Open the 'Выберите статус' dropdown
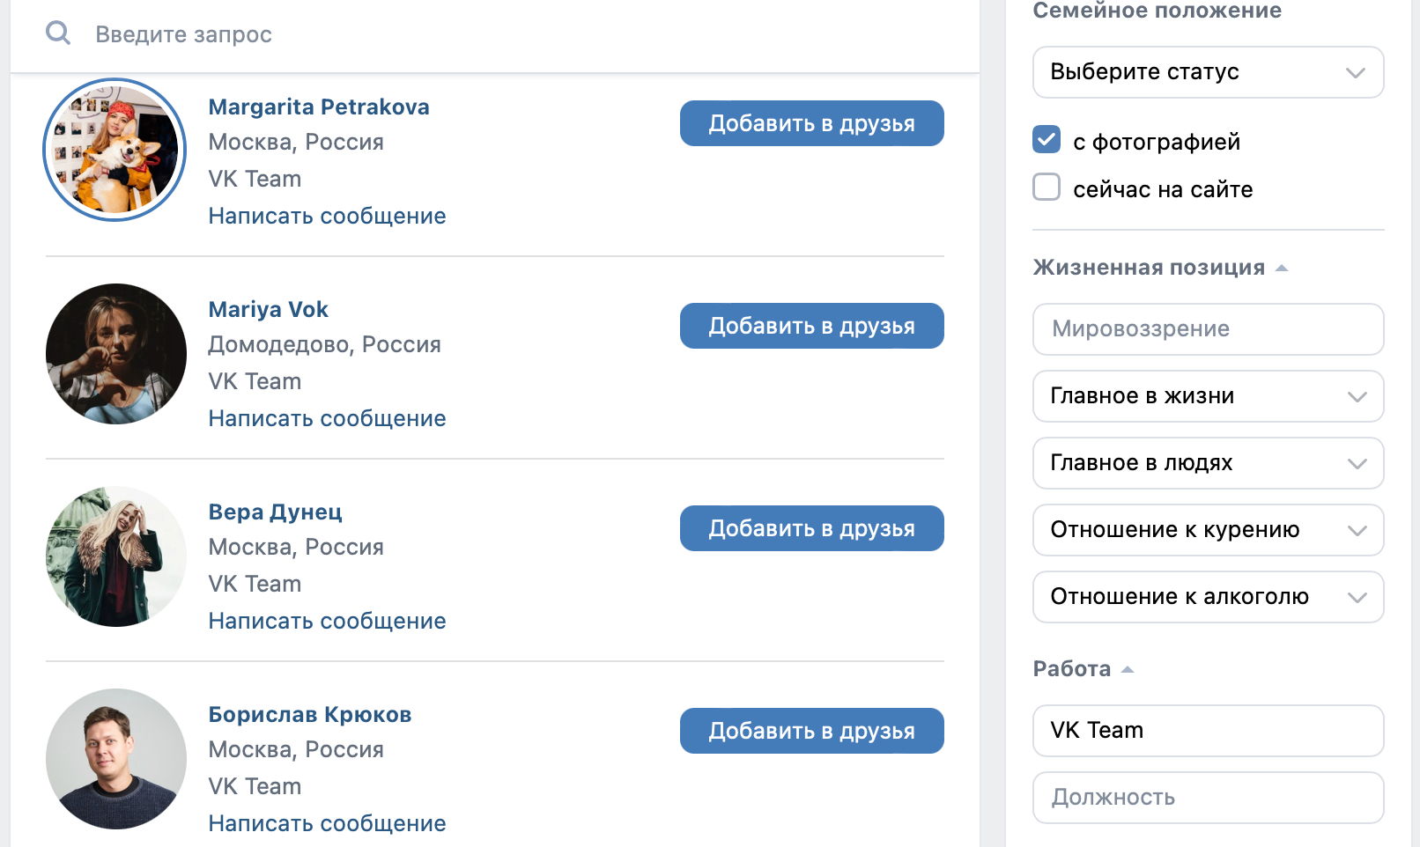Screen dimensions: 1420x847 1208,72
